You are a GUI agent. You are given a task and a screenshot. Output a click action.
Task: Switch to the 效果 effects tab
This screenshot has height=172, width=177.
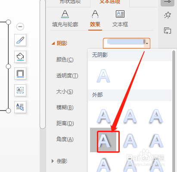(x=95, y=19)
